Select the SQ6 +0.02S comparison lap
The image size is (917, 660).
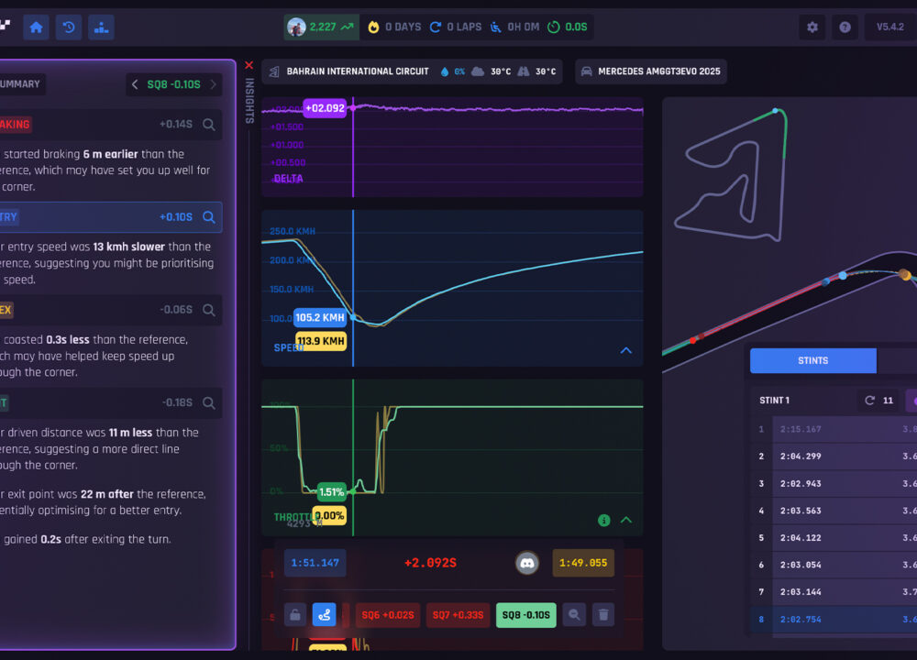pyautogui.click(x=387, y=615)
